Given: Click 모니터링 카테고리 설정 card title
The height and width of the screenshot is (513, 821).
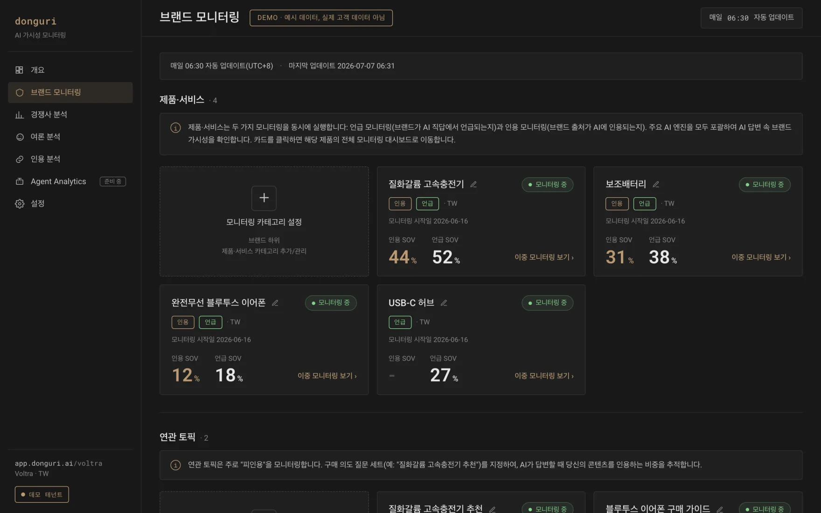Looking at the screenshot, I should point(264,222).
